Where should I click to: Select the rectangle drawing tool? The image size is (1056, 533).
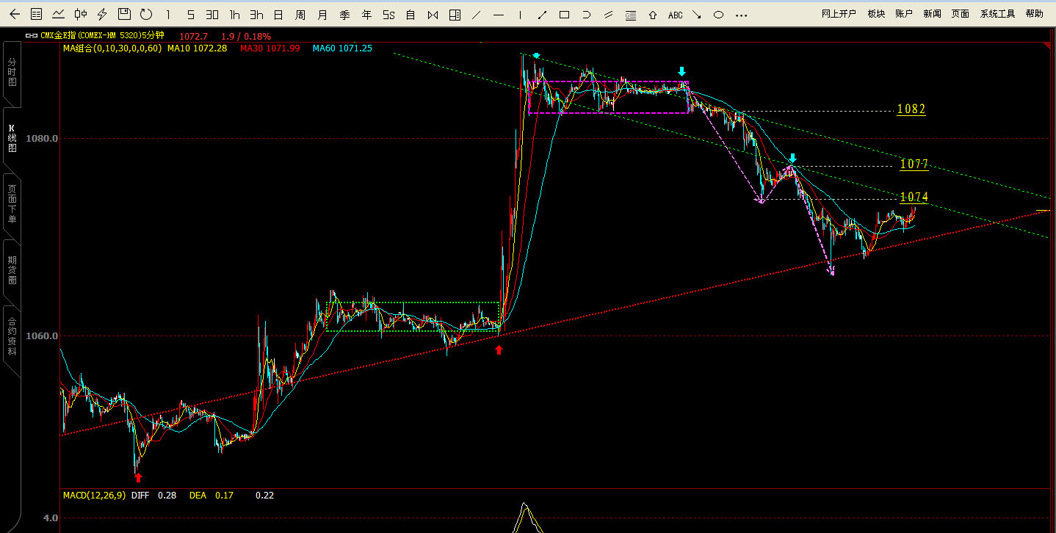point(565,14)
